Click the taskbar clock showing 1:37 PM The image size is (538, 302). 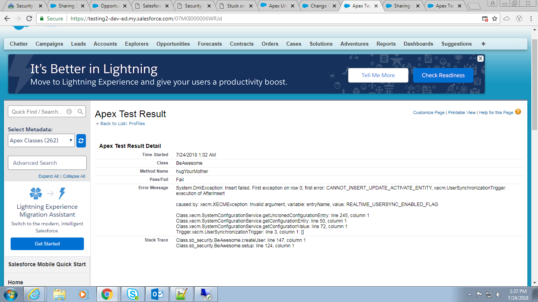(518, 291)
